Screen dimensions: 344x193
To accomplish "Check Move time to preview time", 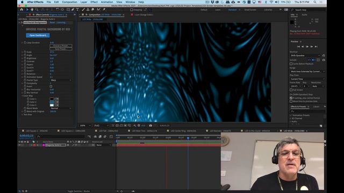I will [x=291, y=101].
